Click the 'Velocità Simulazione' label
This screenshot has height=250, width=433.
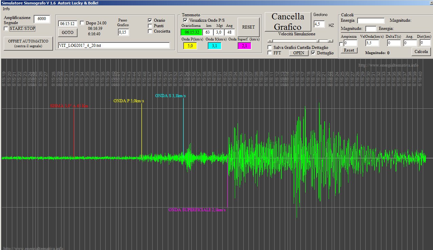[297, 34]
